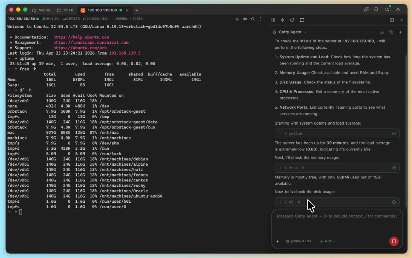Expand the free -h command block
This screenshot has height=258, width=412.
(337, 168)
